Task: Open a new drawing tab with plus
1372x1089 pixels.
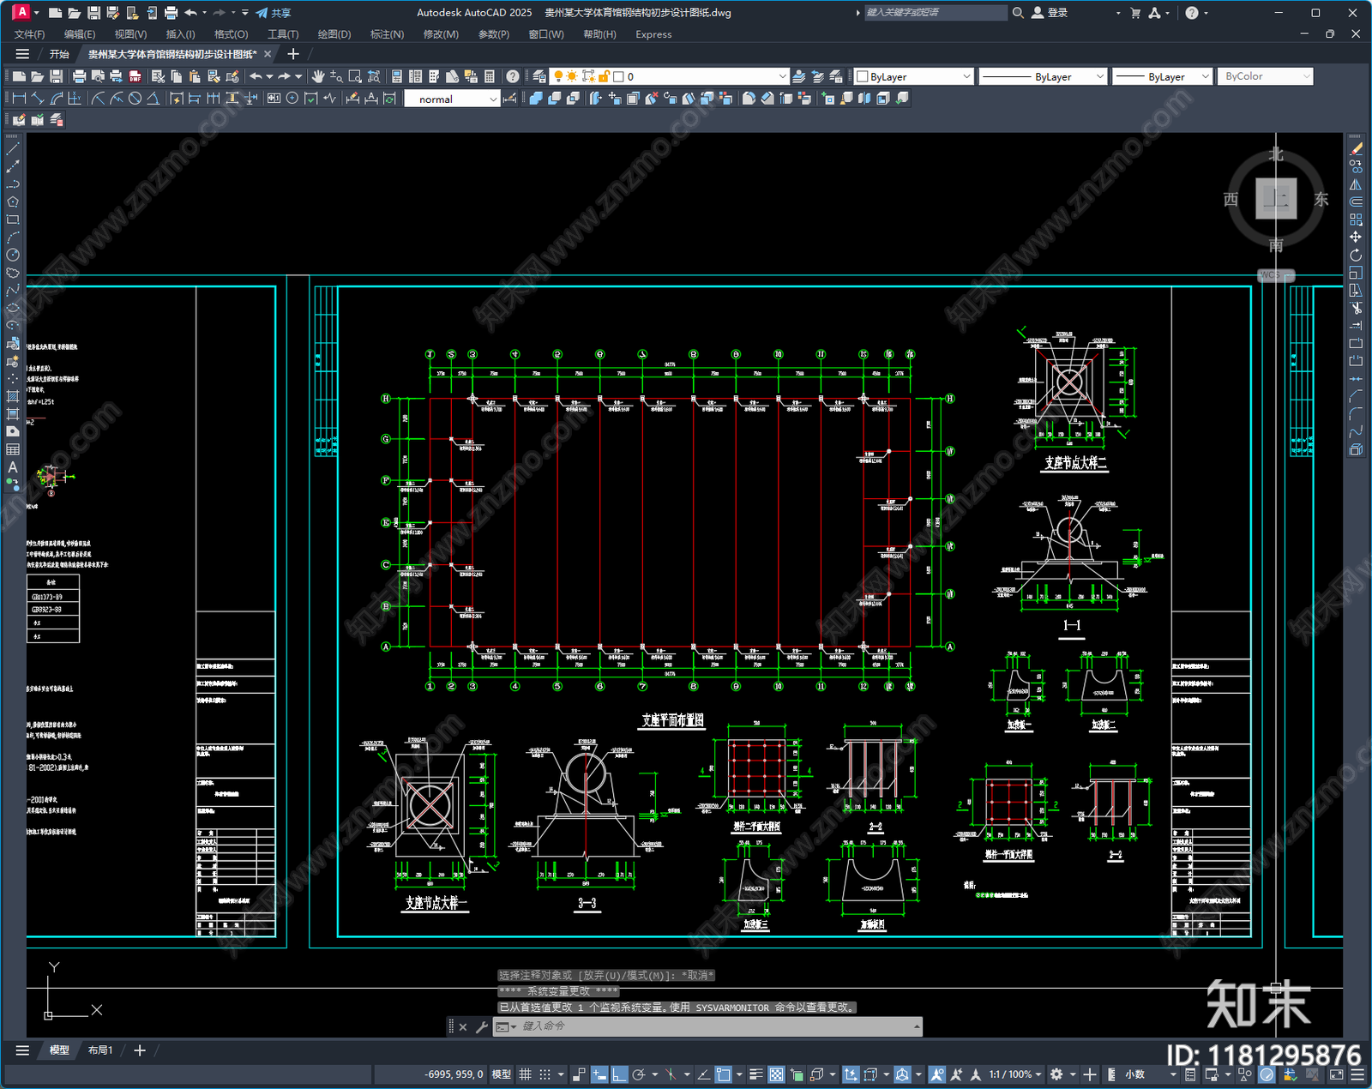Action: click(x=293, y=54)
